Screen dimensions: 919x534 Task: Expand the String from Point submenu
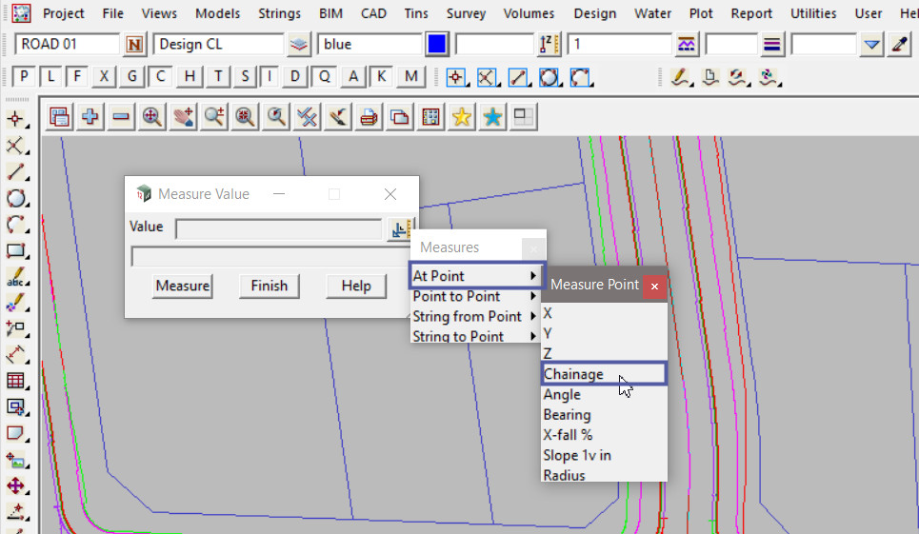(x=475, y=316)
